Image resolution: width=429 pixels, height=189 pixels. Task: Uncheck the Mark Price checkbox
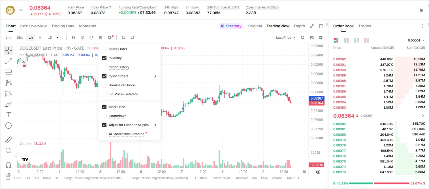coord(104,107)
